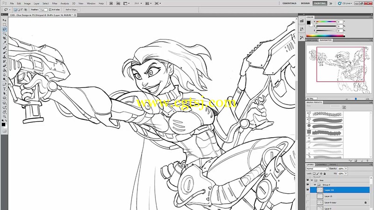The width and height of the screenshot is (374, 210).
Task: Hide Layer 16 via its eye icon
Action: pyautogui.click(x=308, y=190)
